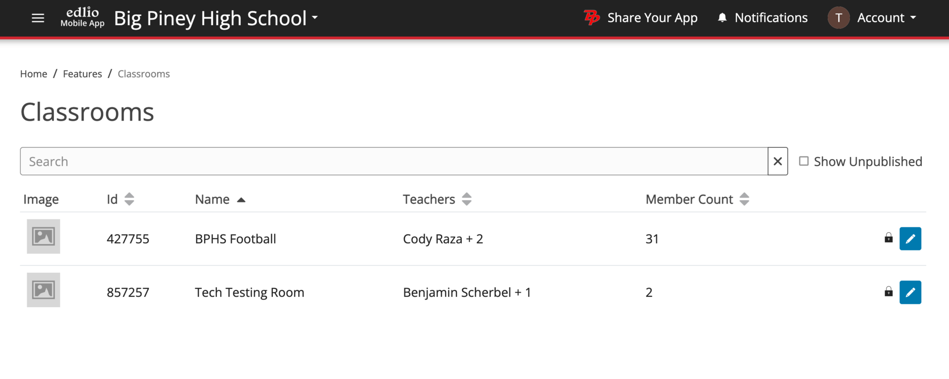Navigate to Features breadcrumb link

[x=82, y=74]
